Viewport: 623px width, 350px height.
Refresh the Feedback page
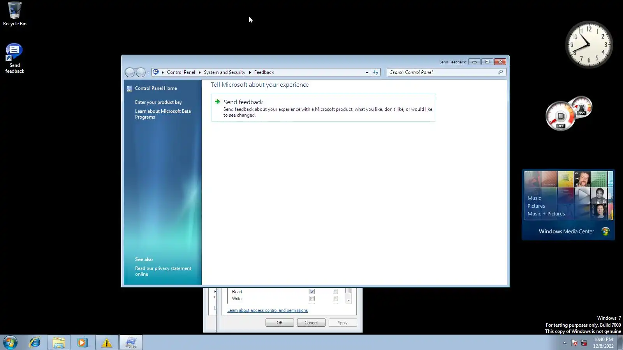pyautogui.click(x=376, y=72)
